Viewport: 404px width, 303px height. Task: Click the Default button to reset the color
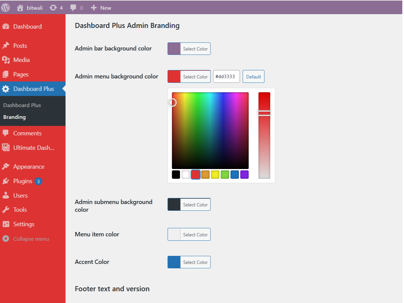(x=254, y=76)
